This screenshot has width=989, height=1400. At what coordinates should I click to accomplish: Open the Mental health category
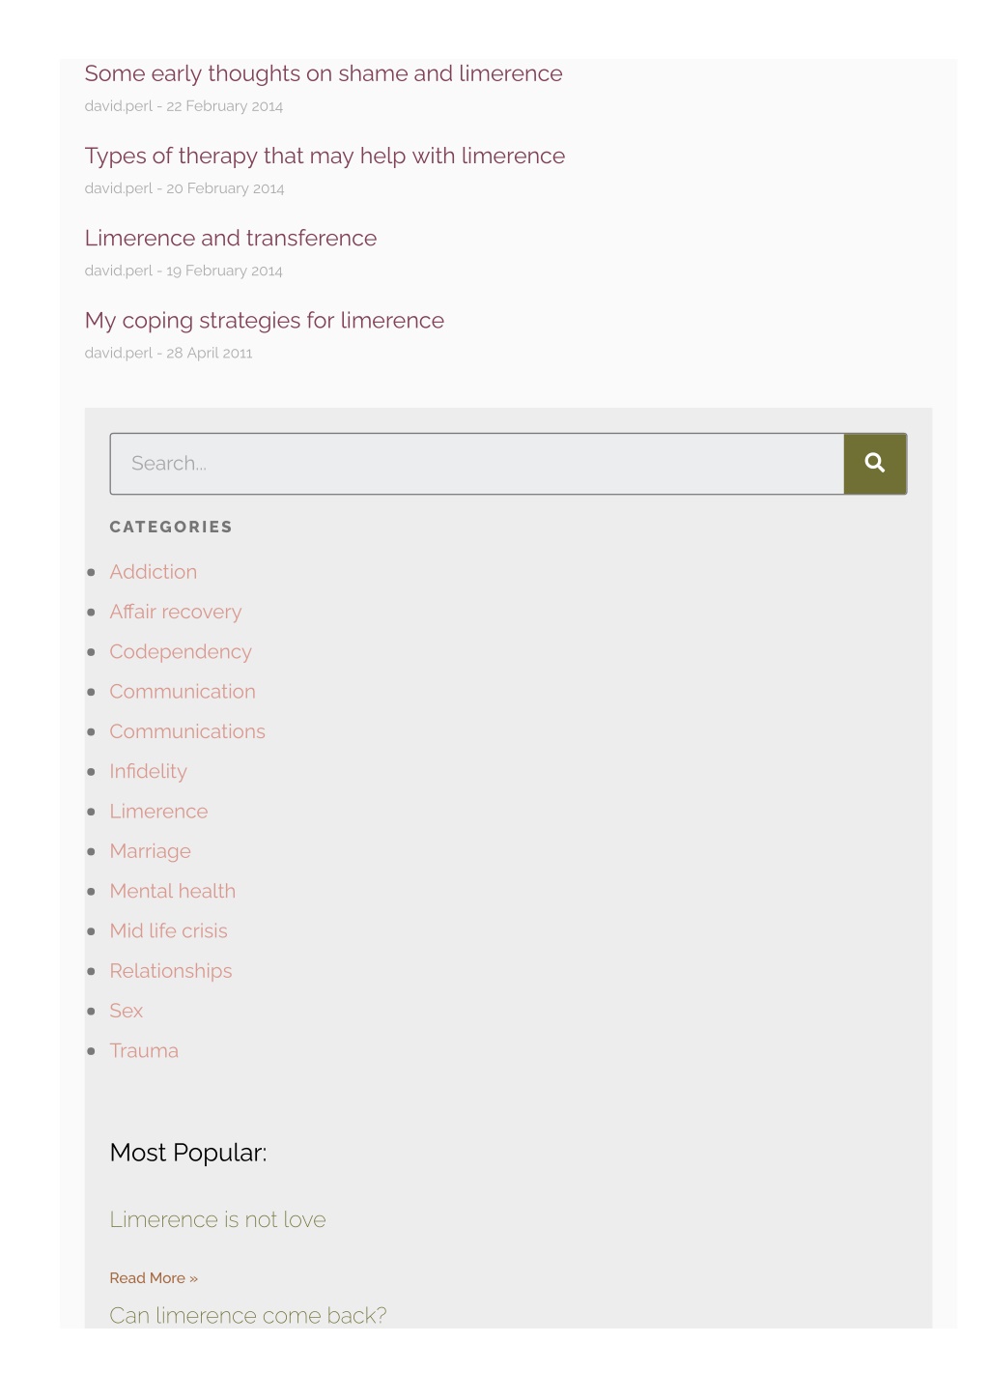(173, 891)
